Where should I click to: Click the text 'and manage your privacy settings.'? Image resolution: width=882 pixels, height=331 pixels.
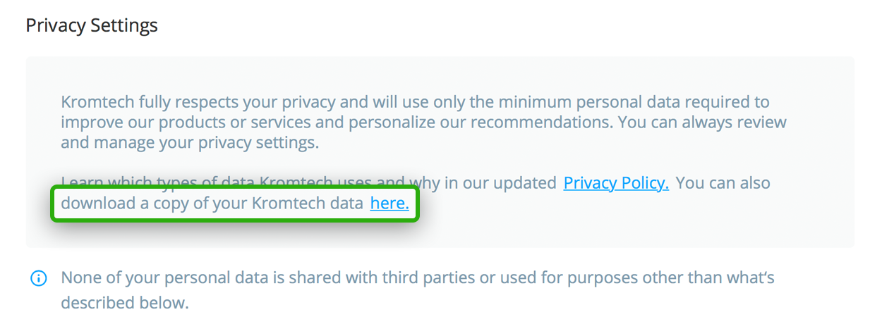[190, 143]
